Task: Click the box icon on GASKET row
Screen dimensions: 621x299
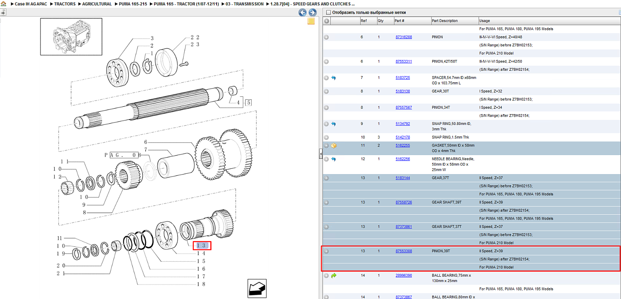Action: coord(334,146)
